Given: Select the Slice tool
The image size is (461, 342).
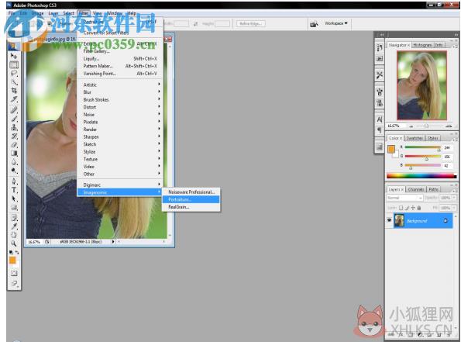Looking at the screenshot, I should click(x=14, y=99).
